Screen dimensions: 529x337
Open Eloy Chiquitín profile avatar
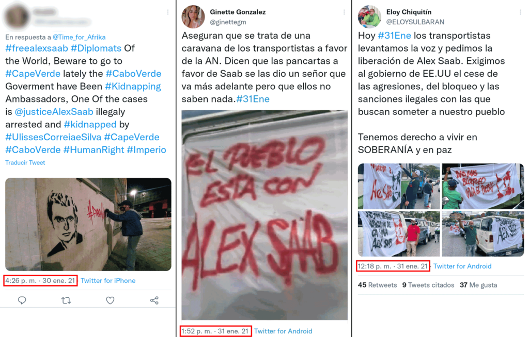click(369, 16)
